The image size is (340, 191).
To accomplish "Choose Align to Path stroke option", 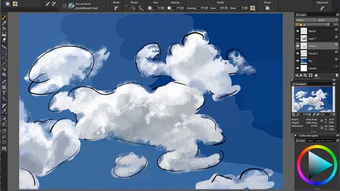I will click(141, 8).
